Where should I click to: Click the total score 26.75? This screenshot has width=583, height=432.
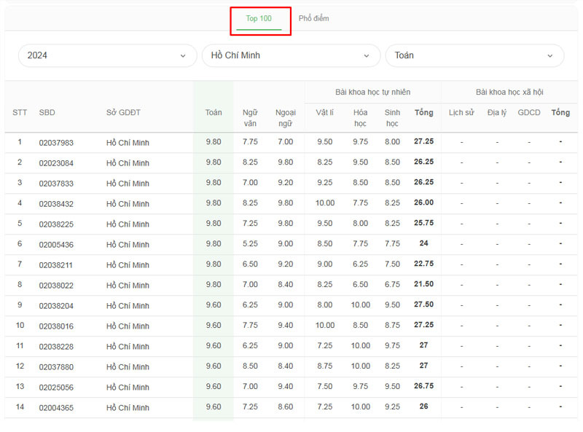(424, 386)
